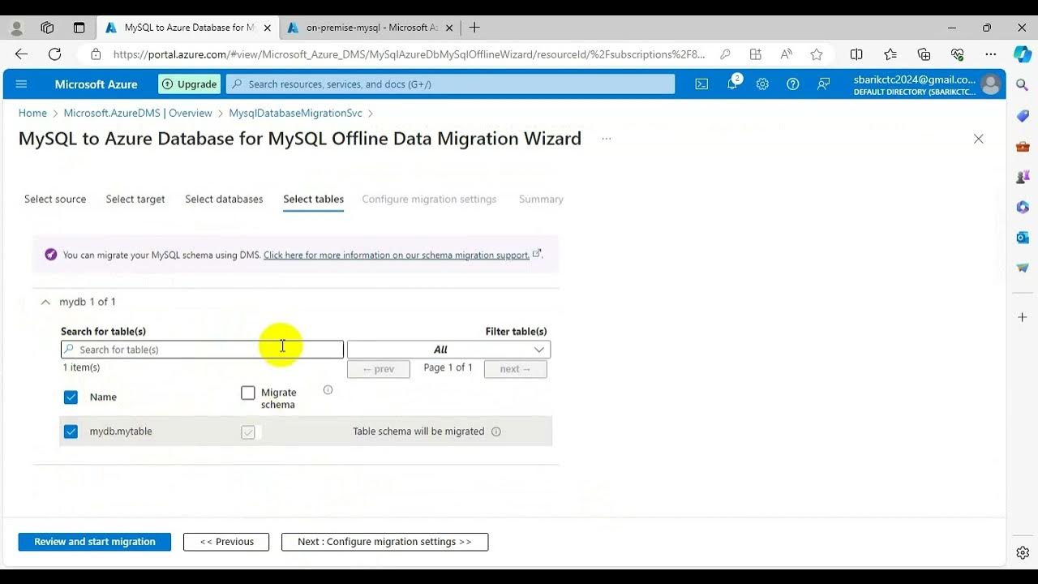The image size is (1038, 584).
Task: Open the split screen icon in the toolbar
Action: (x=856, y=54)
